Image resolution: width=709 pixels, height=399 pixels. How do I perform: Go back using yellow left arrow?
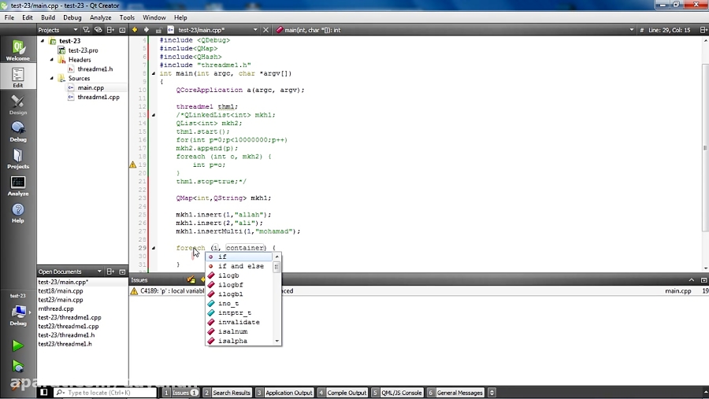point(135,30)
